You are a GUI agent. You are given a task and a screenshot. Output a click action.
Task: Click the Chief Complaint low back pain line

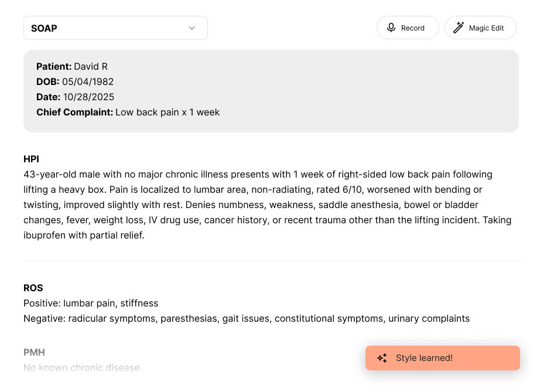click(128, 113)
